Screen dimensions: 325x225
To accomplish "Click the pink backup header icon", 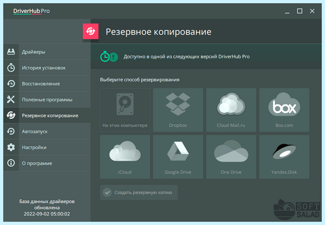I will click(90, 31).
